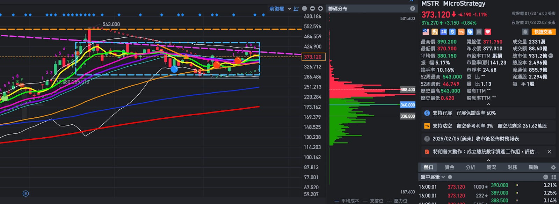The width and height of the screenshot is (559, 204).
Task: Click the blue dollar margin icon
Action: 452,32
